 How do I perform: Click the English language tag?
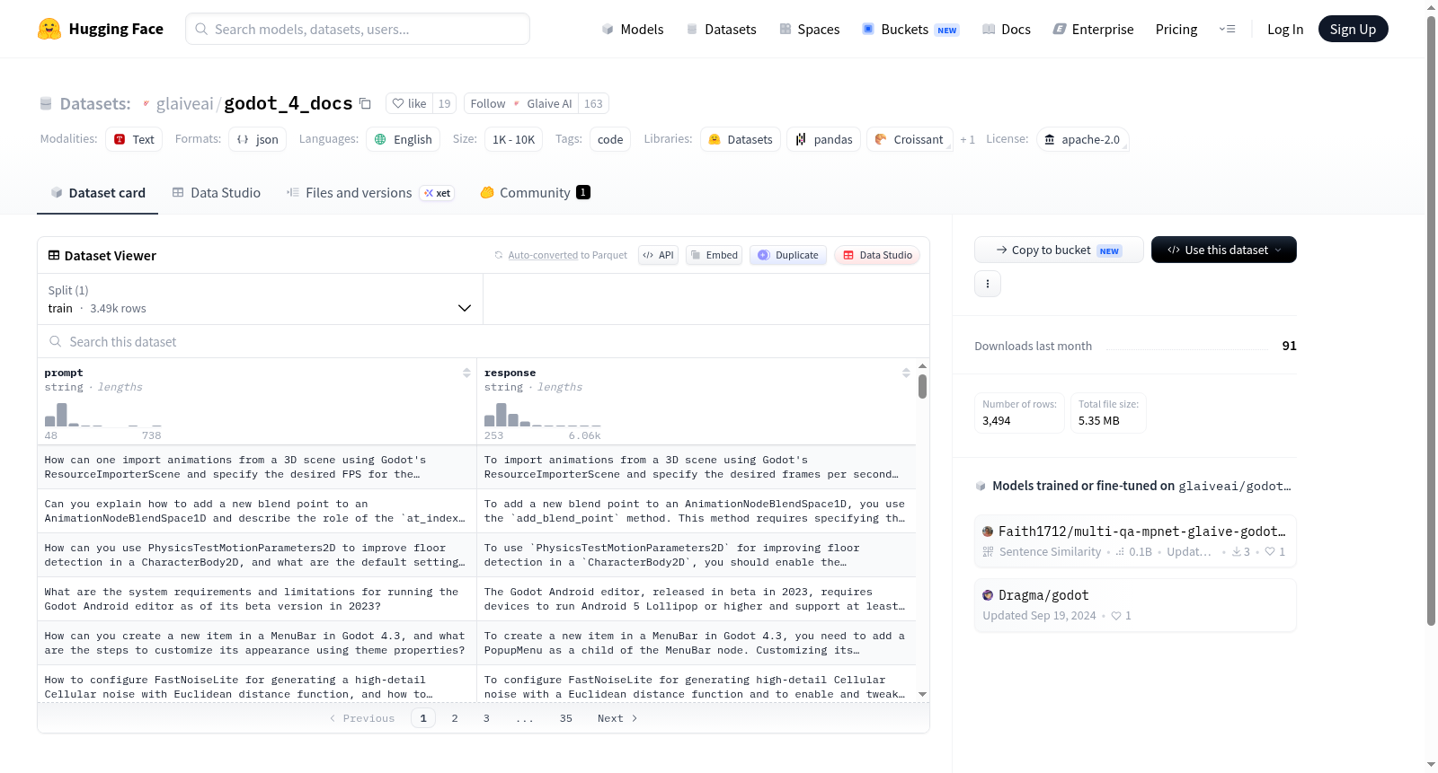coord(404,139)
